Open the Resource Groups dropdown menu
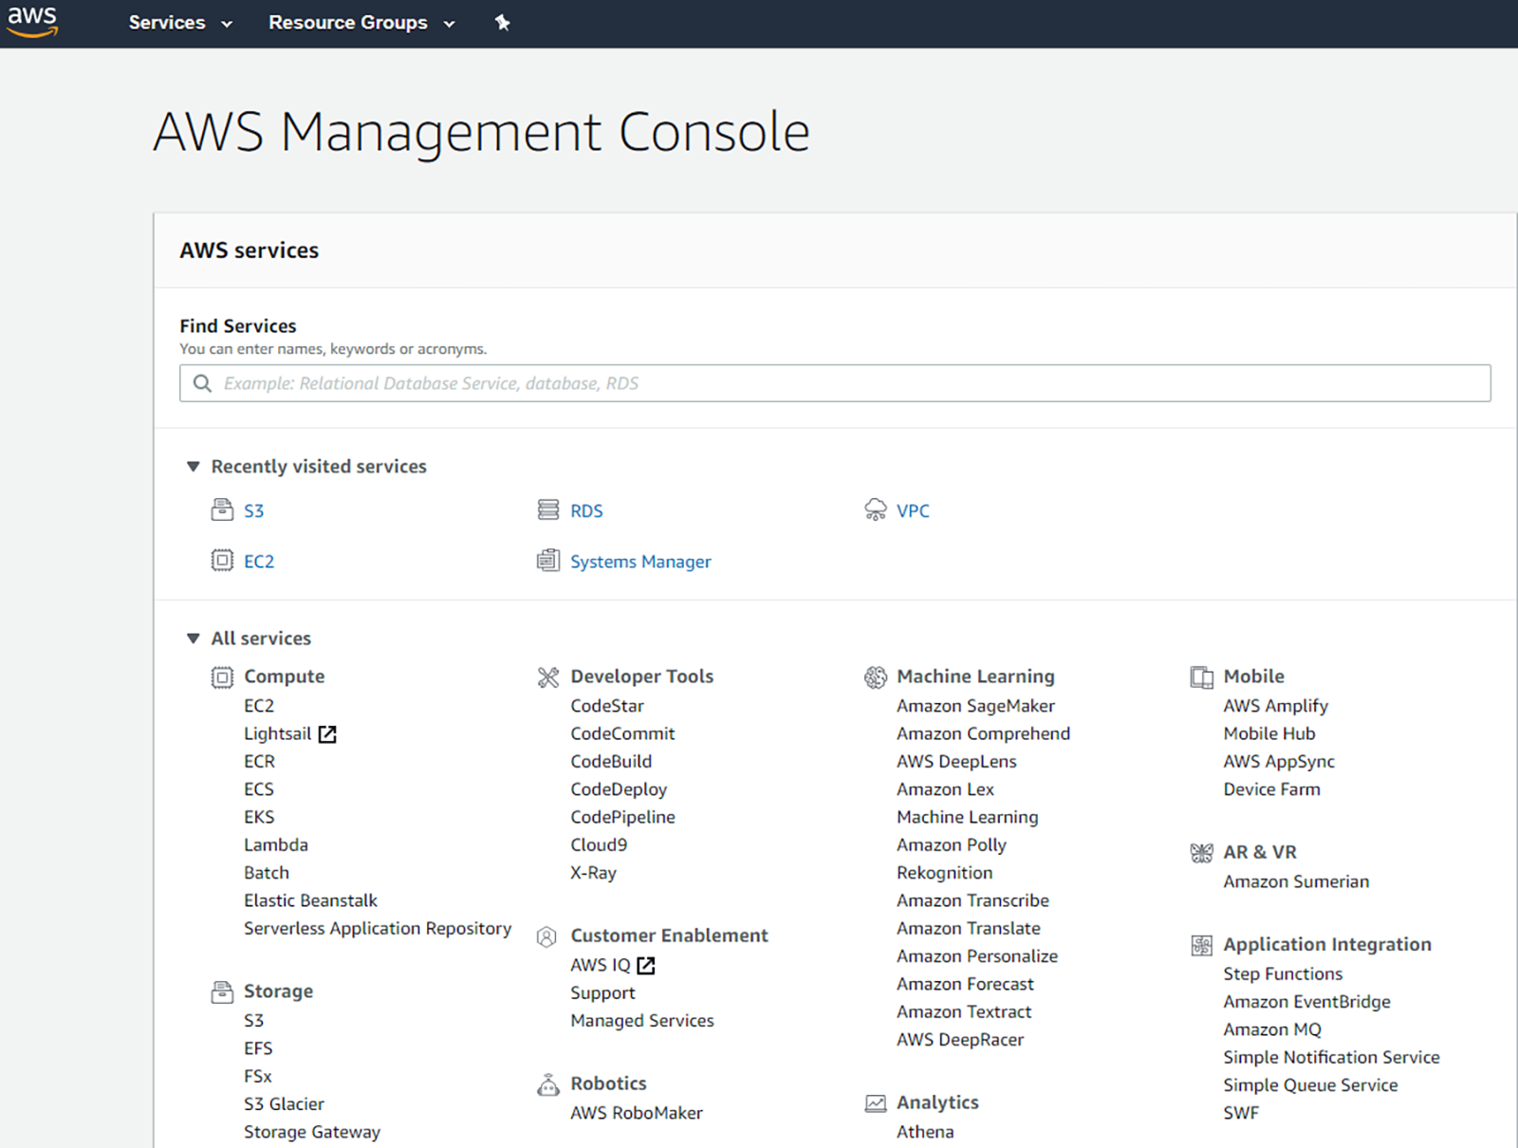 click(x=361, y=23)
